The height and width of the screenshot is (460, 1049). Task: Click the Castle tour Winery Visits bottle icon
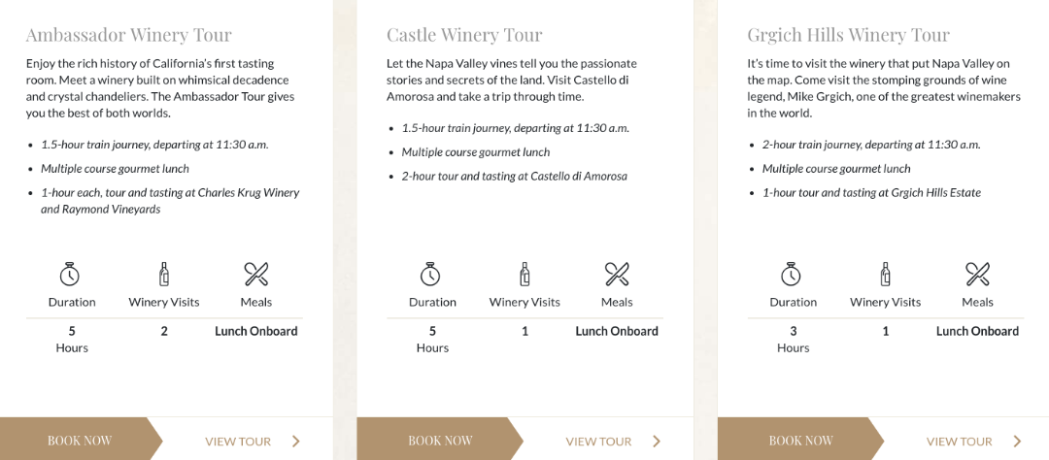point(524,274)
